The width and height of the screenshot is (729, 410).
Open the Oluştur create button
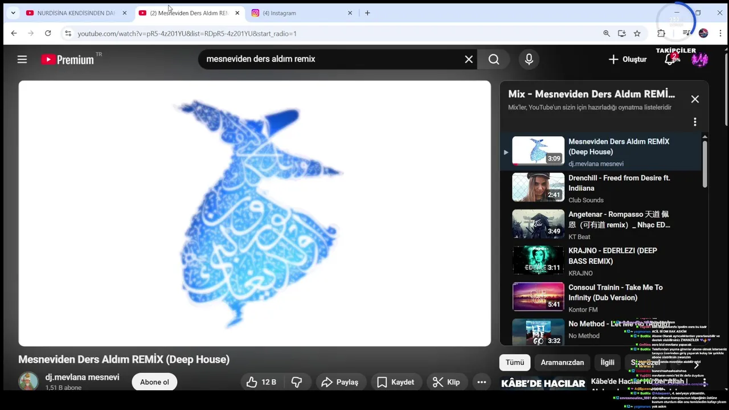(x=628, y=59)
